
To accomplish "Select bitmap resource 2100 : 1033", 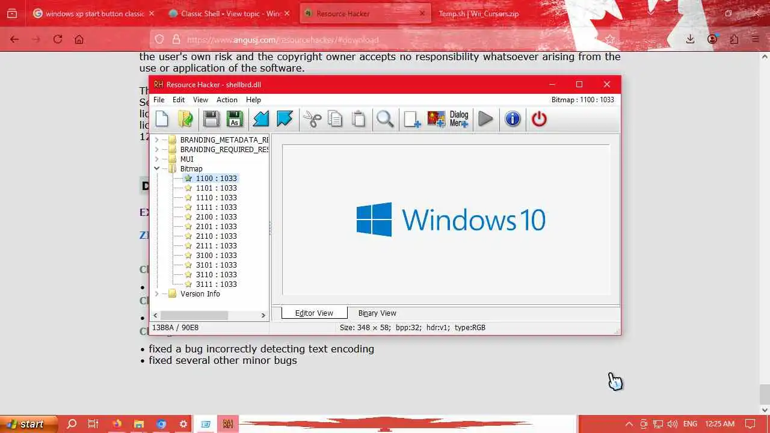I will coord(216,216).
